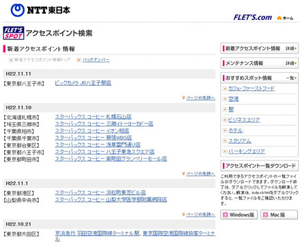Open スターバックス 浅草雷門通り店 link
300x248 pixels.
pyautogui.click(x=97, y=144)
